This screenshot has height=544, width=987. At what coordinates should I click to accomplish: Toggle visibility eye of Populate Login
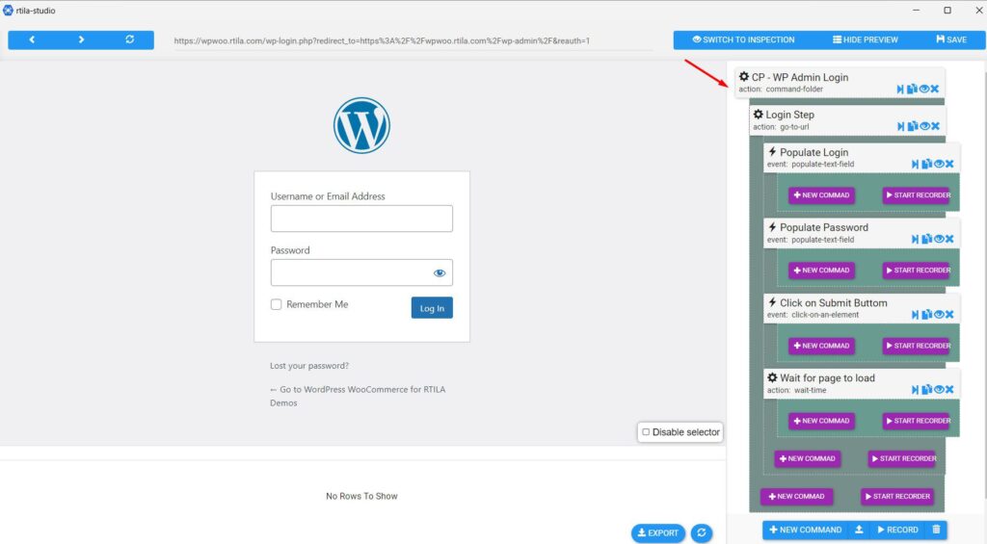(939, 164)
